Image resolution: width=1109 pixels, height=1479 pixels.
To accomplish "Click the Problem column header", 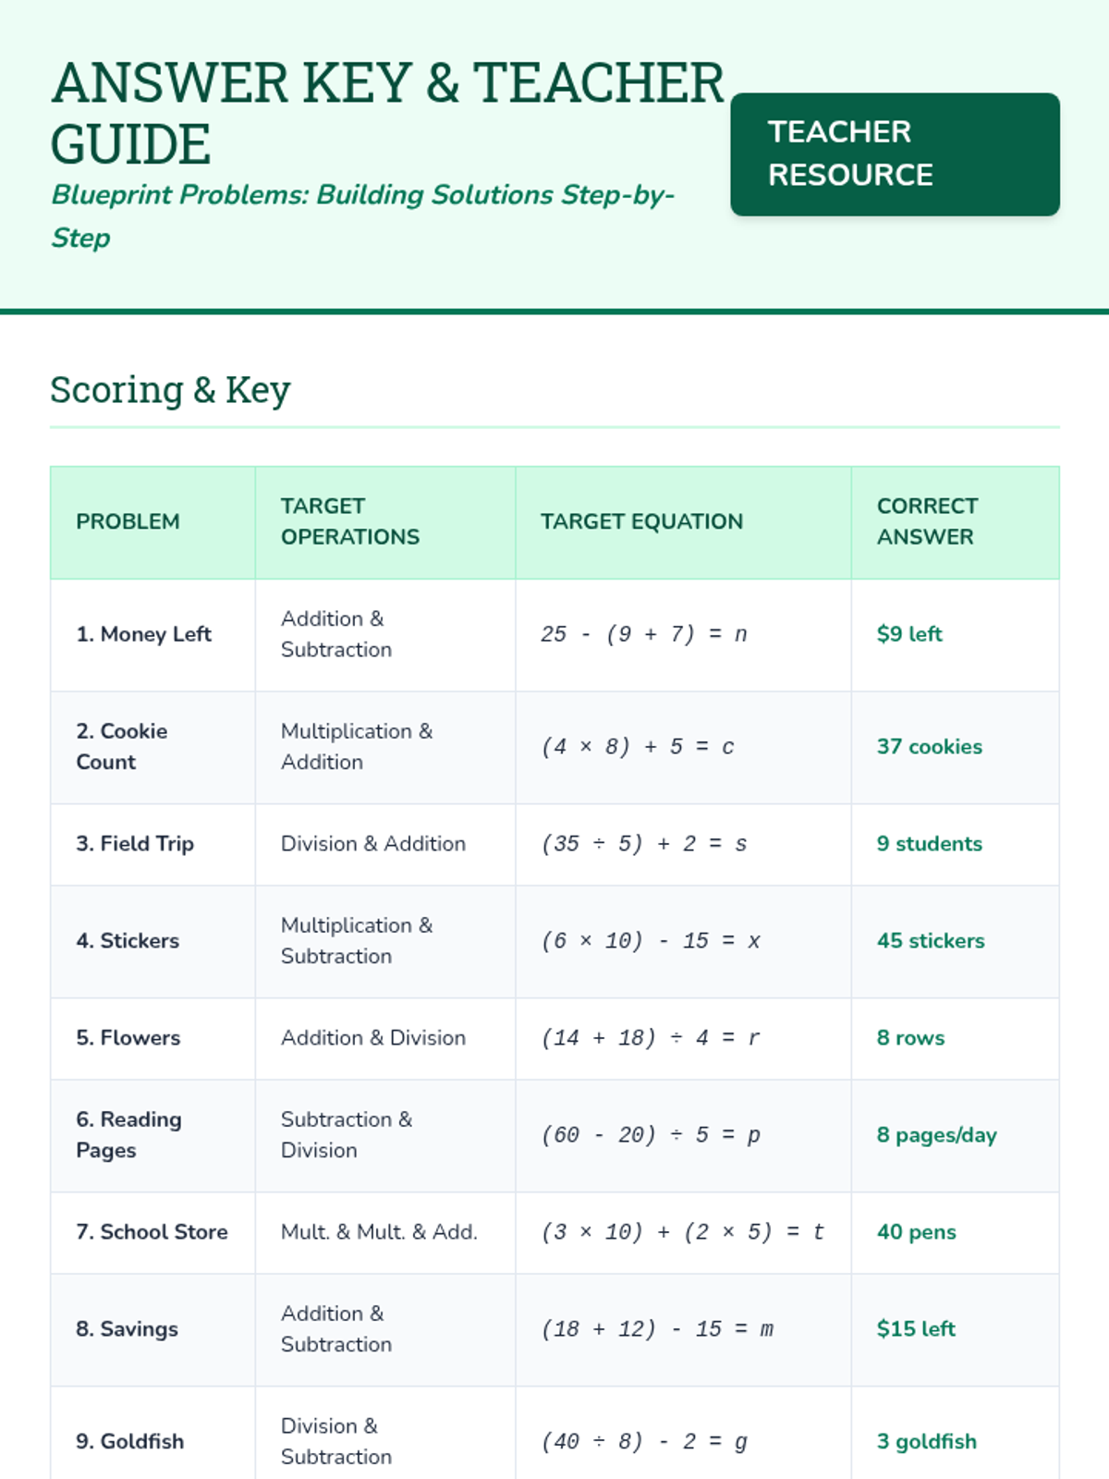I will (x=128, y=522).
